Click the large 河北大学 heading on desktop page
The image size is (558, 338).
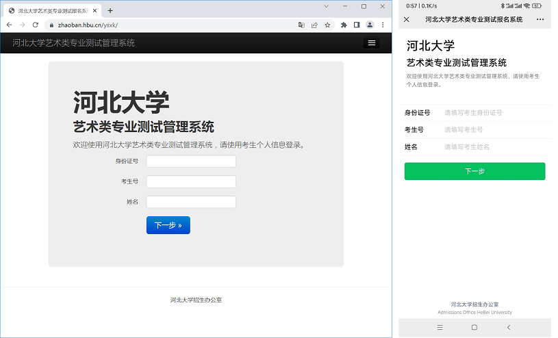point(121,103)
